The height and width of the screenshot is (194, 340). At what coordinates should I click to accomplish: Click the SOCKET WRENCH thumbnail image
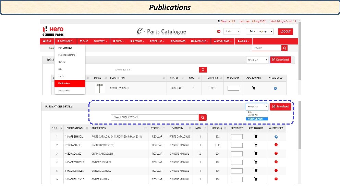click(99, 88)
